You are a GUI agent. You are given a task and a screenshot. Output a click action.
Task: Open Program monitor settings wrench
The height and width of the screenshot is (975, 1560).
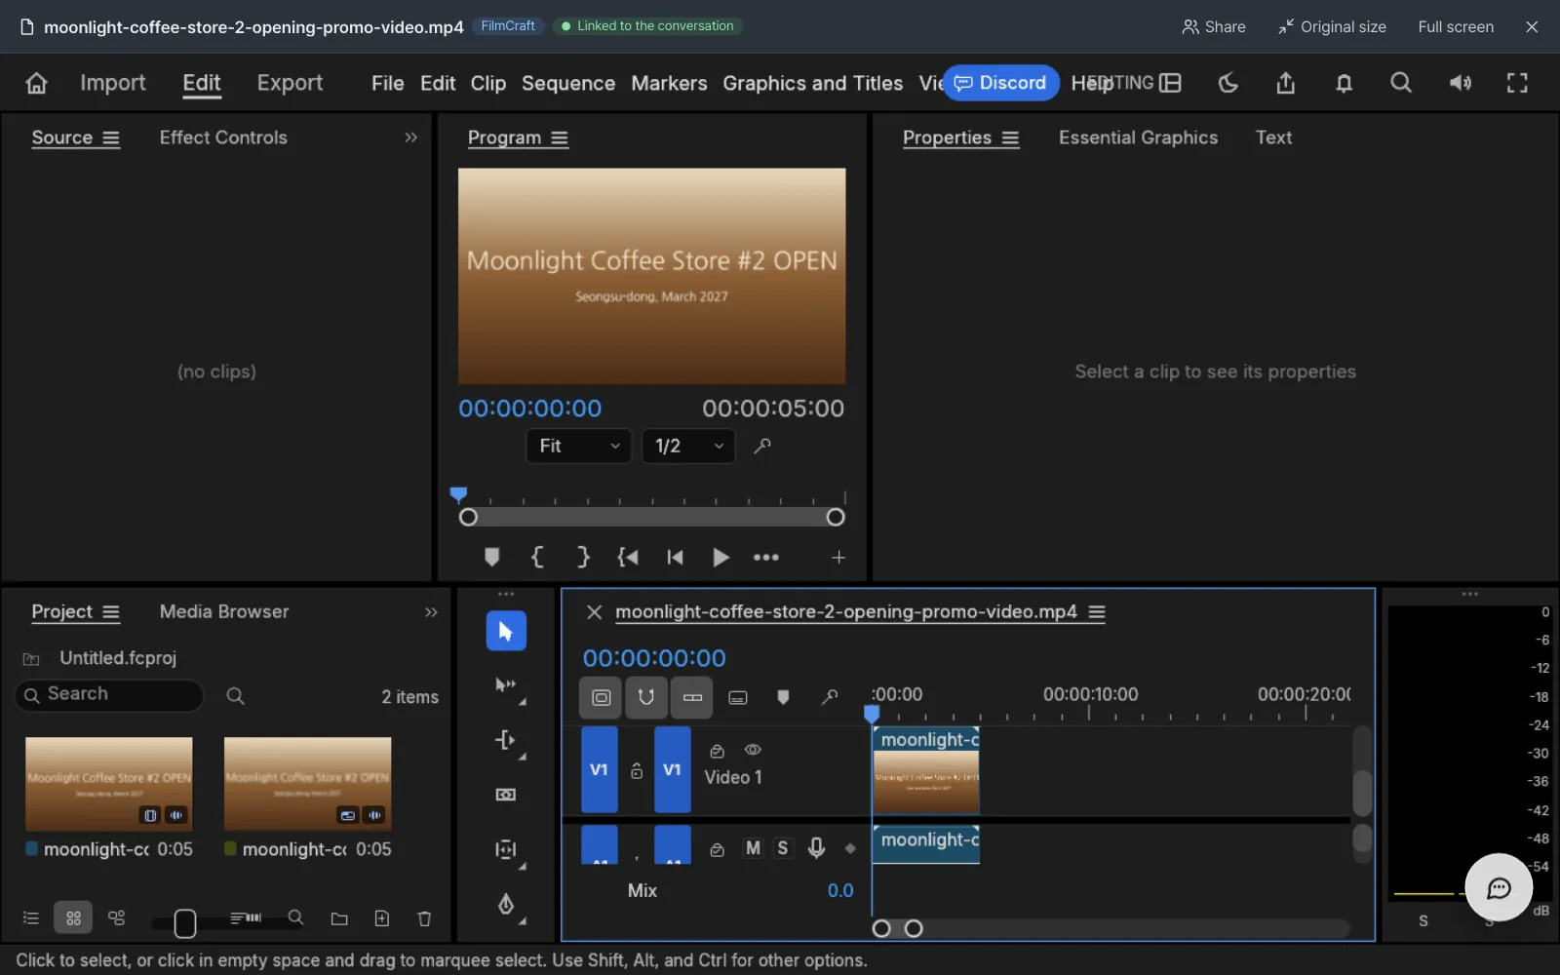coord(762,446)
